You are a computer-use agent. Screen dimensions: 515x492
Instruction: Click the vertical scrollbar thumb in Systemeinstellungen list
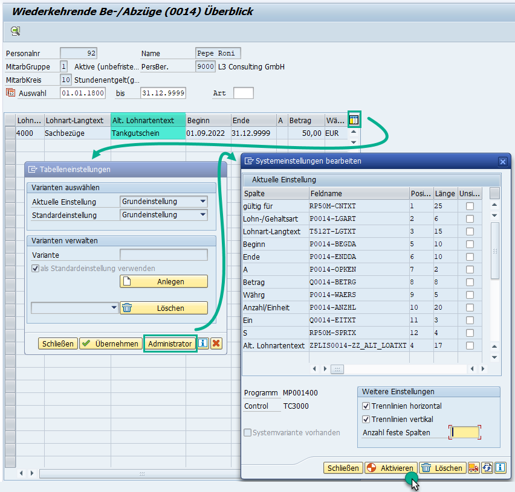[495, 251]
